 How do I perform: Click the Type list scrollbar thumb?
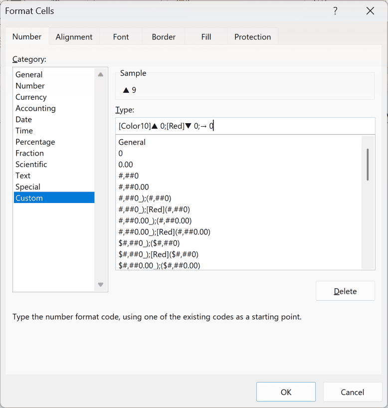click(x=368, y=165)
